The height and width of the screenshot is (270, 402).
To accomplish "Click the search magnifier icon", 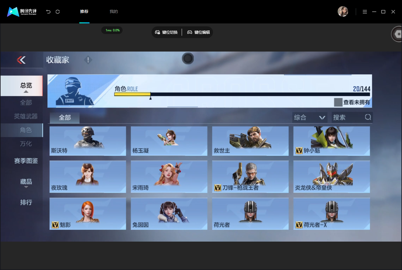I will (x=368, y=117).
